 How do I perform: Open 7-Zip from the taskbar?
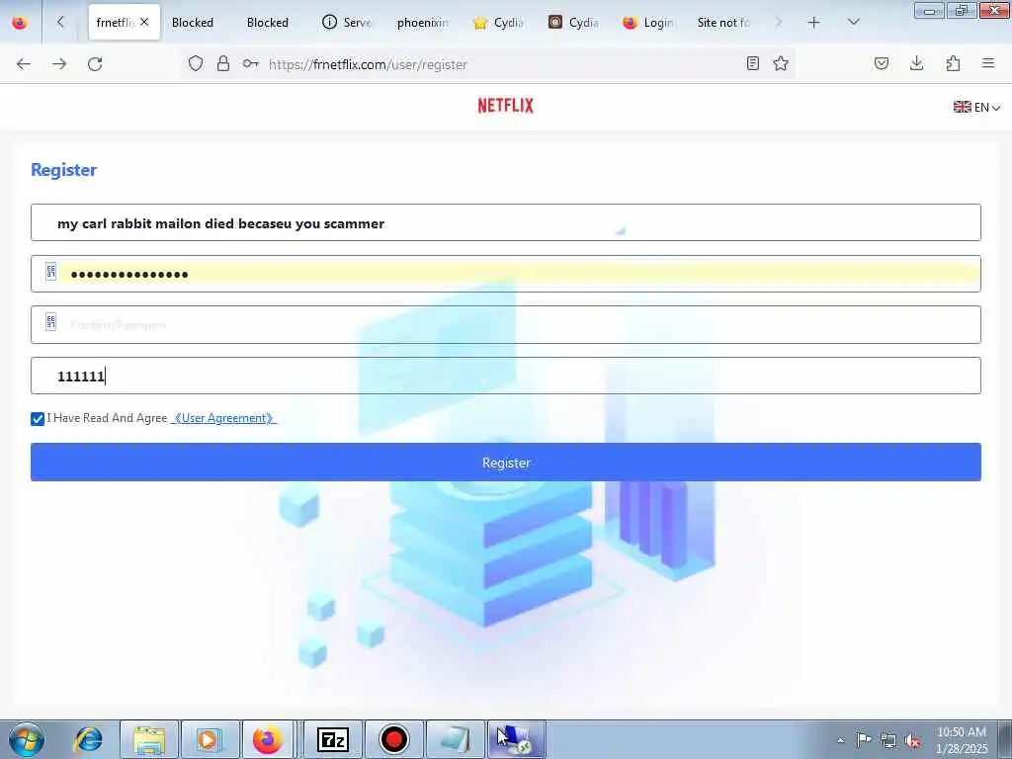[333, 739]
